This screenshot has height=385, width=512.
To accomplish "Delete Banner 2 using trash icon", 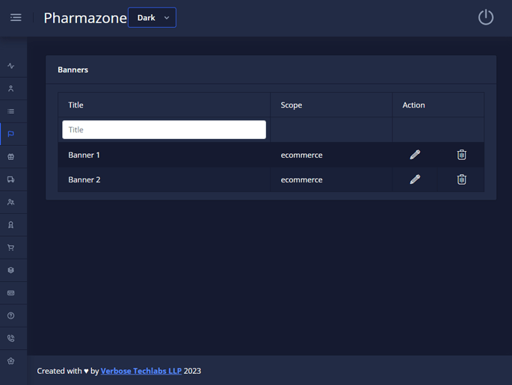I will coord(462,179).
